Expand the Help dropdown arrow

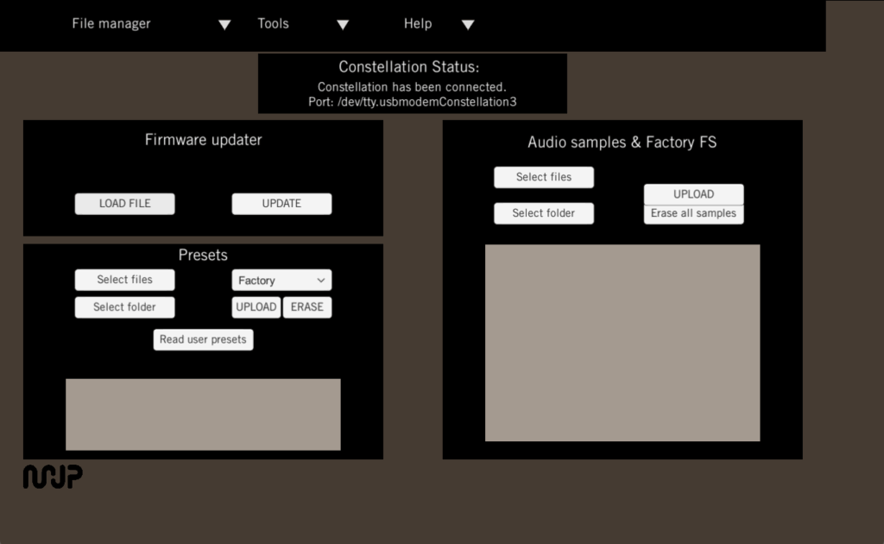pyautogui.click(x=468, y=25)
